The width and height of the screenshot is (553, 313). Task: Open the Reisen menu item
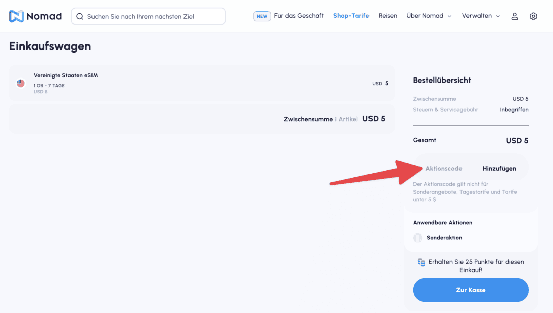(388, 16)
